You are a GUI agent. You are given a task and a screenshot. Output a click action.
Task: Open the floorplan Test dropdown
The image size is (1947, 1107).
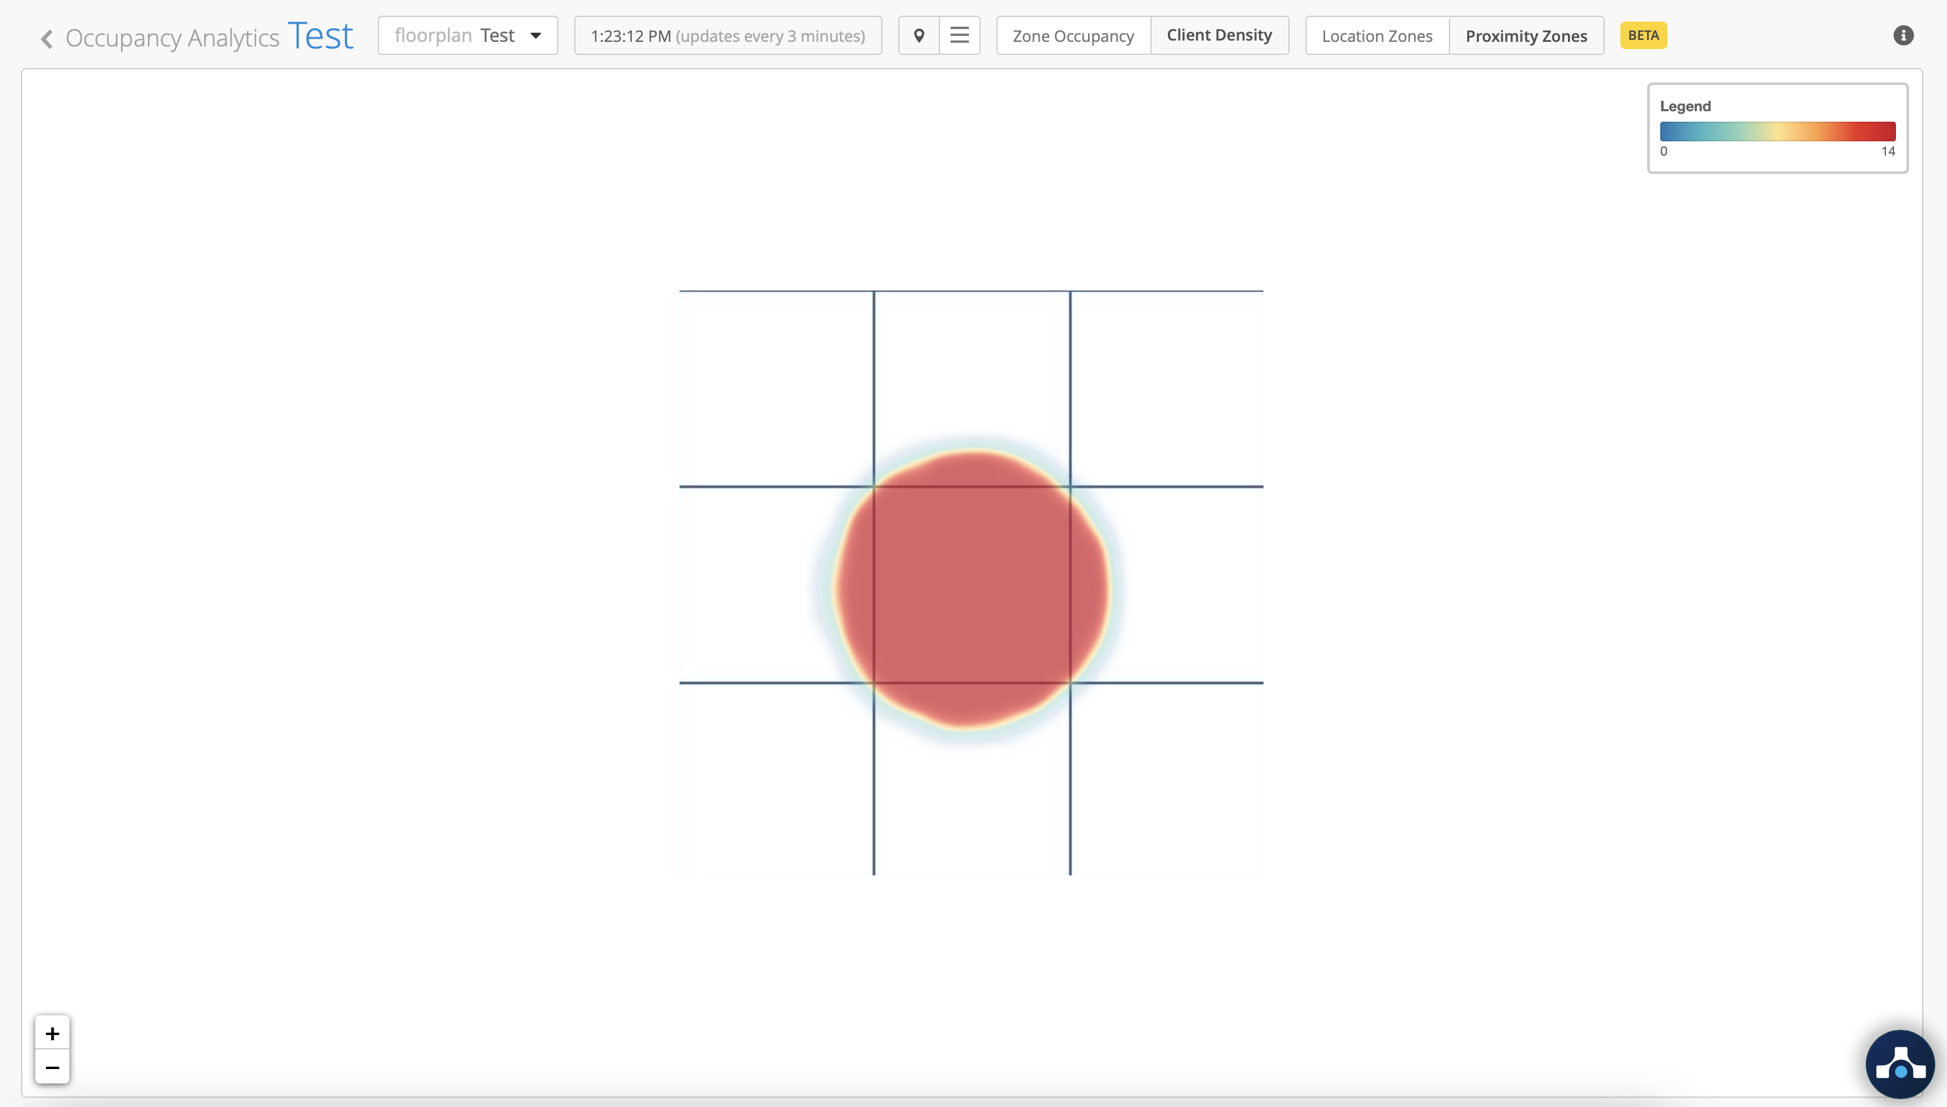tap(467, 36)
